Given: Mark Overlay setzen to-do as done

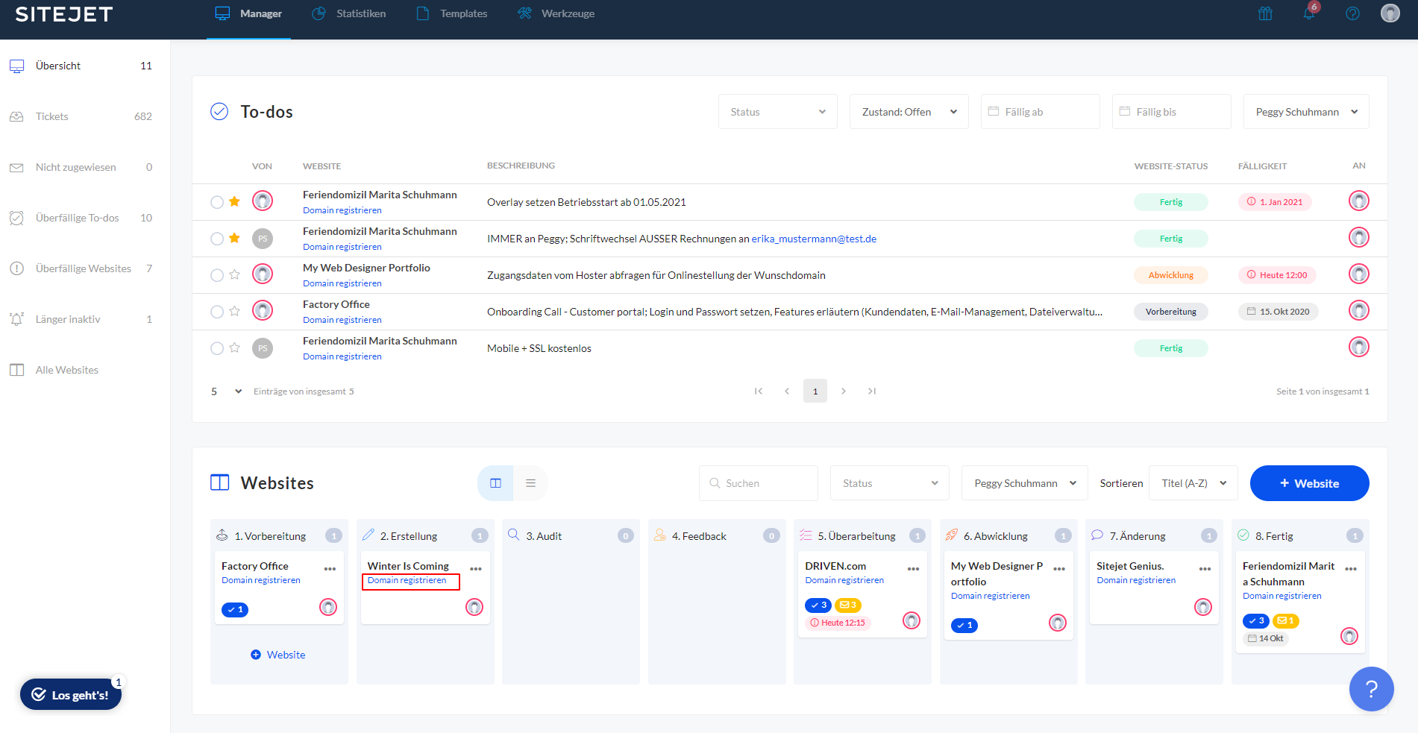Looking at the screenshot, I should (x=217, y=202).
